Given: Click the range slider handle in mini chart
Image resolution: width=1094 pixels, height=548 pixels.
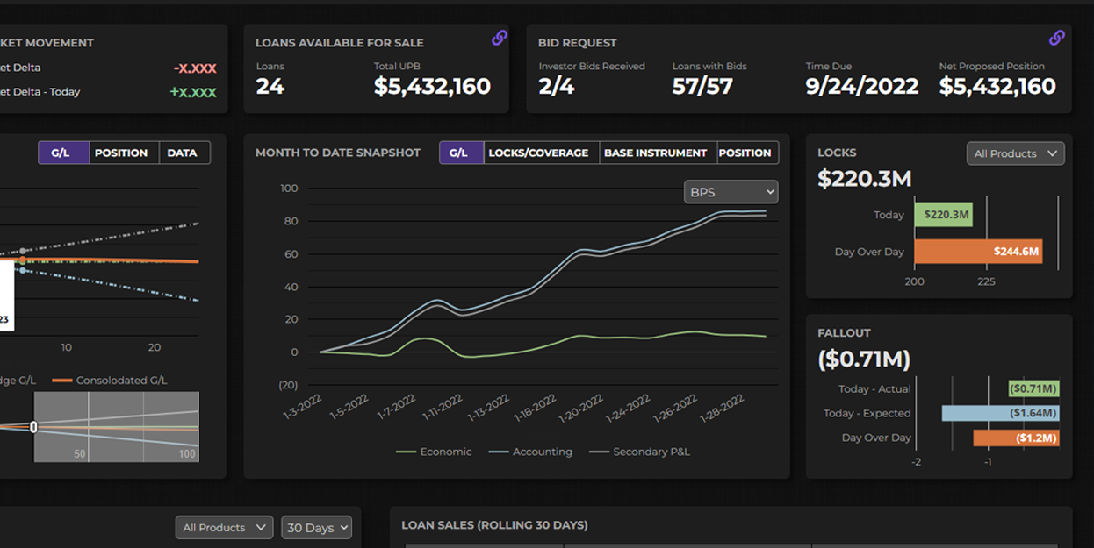Looking at the screenshot, I should (x=33, y=427).
